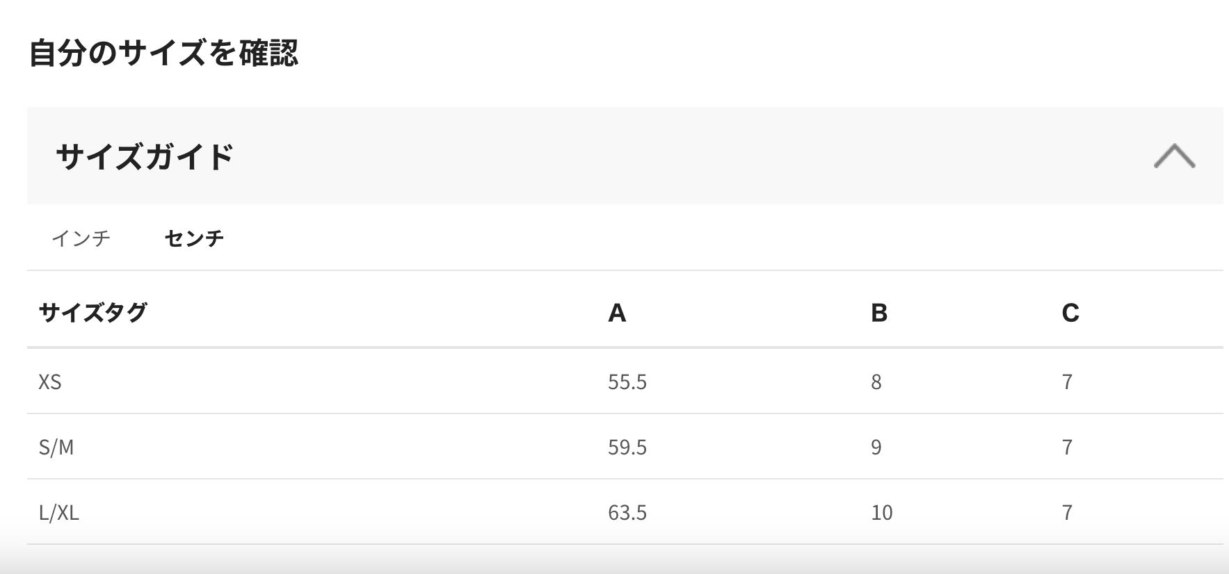Click the B value 9 in S/M row
Screen dimensions: 1229x574
pyautogui.click(x=876, y=447)
